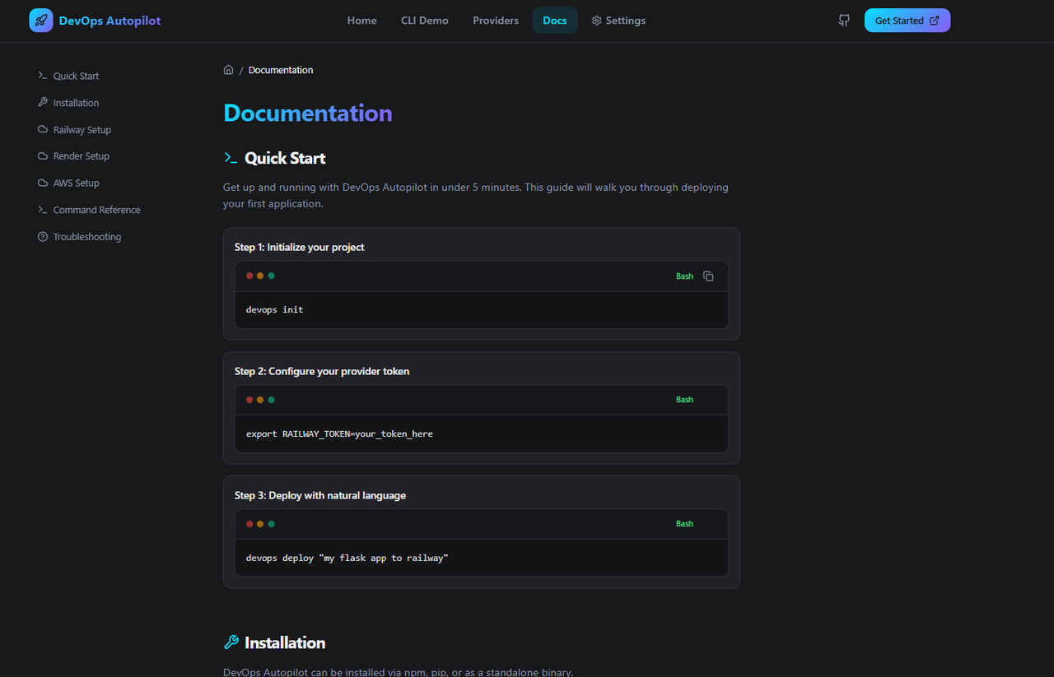Click the terminal icon next to Quick Start in the sidebar
The image size is (1054, 677).
43,76
